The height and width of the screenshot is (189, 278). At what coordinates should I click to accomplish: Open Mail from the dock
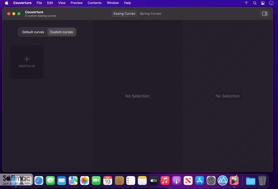tap(62, 181)
